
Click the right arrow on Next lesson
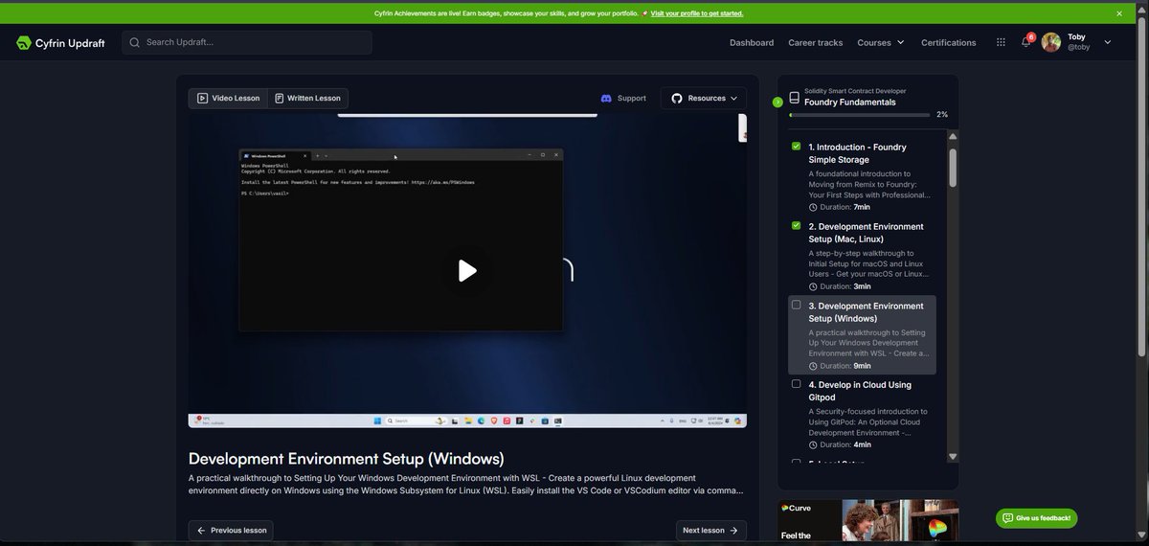(733, 531)
